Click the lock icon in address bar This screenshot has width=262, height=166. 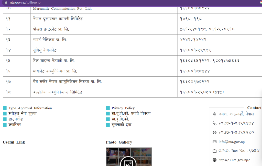(6, 3)
